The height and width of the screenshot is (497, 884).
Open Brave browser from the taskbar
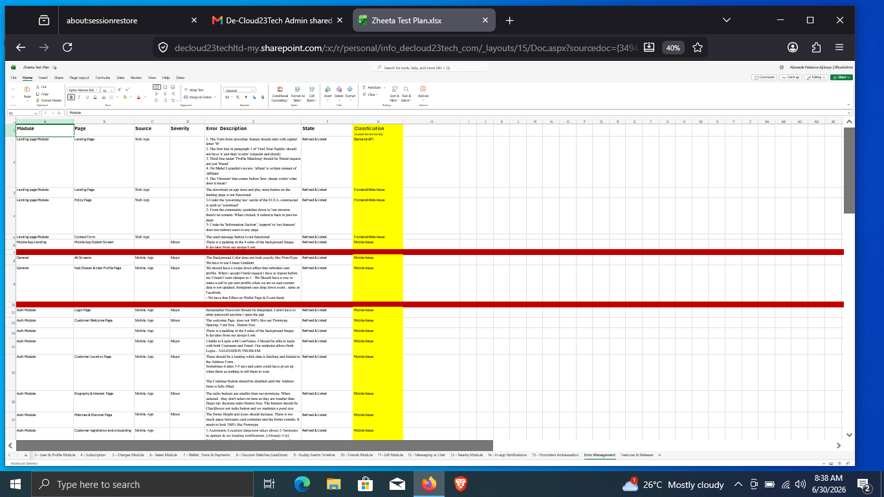click(x=459, y=484)
